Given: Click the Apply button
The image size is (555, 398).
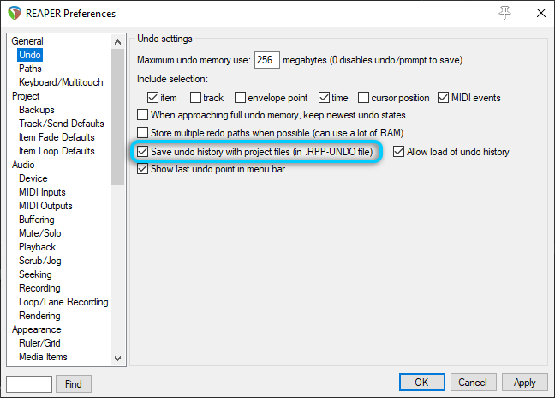Looking at the screenshot, I should [x=524, y=382].
